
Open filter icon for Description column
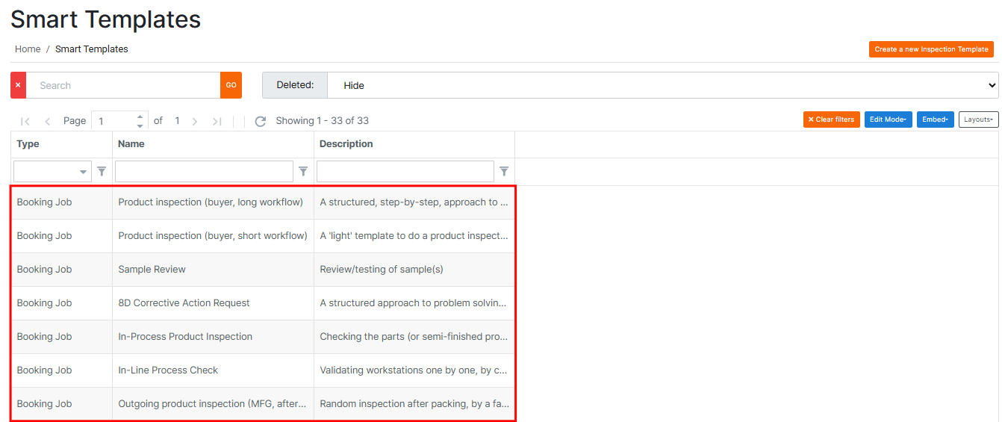coord(504,172)
